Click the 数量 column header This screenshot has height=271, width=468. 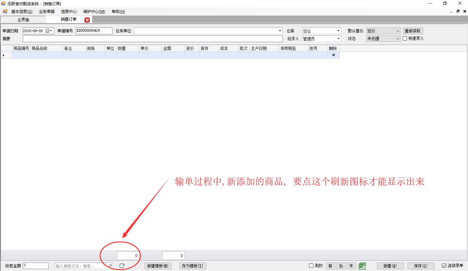pyautogui.click(x=128, y=48)
